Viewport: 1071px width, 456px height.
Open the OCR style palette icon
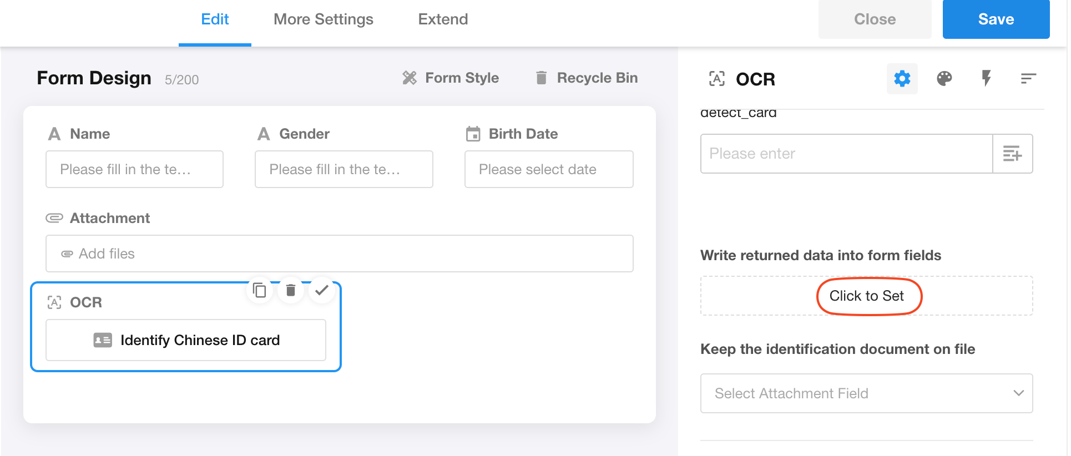pos(944,79)
